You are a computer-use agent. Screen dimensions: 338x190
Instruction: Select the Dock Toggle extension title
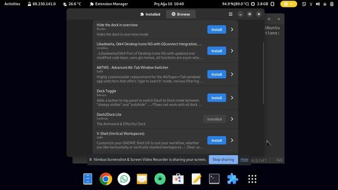click(x=106, y=91)
